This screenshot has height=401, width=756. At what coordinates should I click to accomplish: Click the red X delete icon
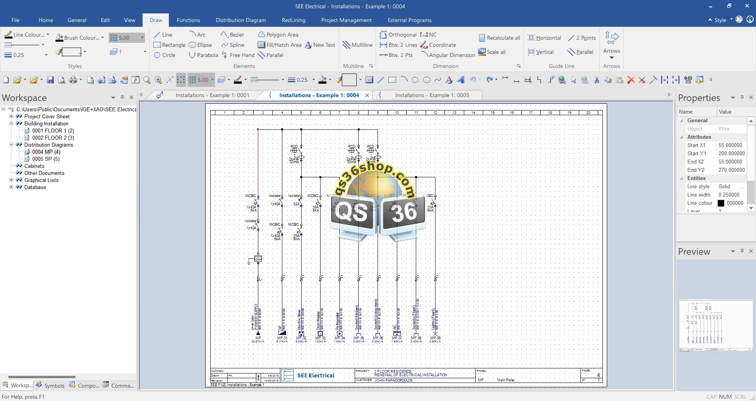point(631,80)
